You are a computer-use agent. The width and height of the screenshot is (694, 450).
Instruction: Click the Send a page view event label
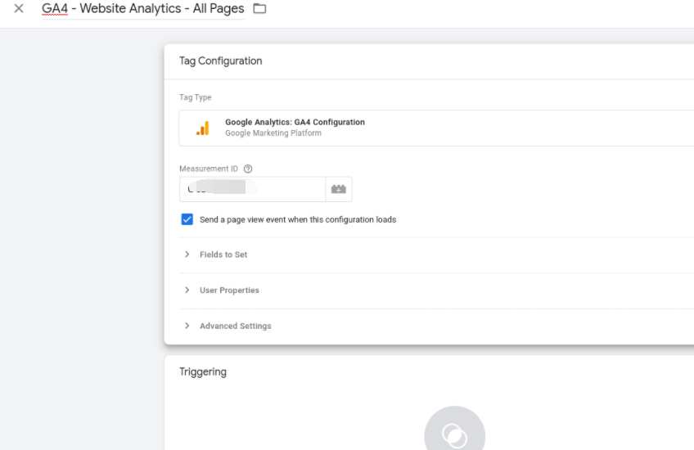tap(298, 219)
